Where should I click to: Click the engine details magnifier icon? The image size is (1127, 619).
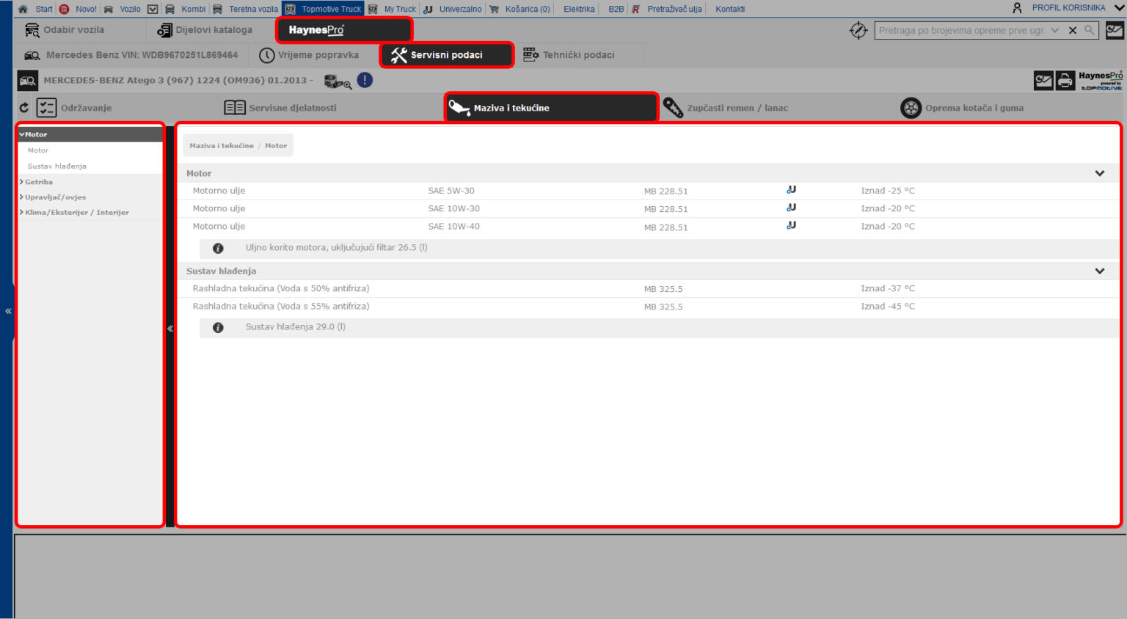[x=338, y=81]
